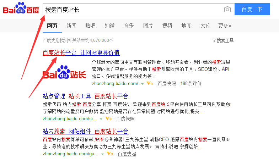Open the 更多» tab menu

pos(225,26)
